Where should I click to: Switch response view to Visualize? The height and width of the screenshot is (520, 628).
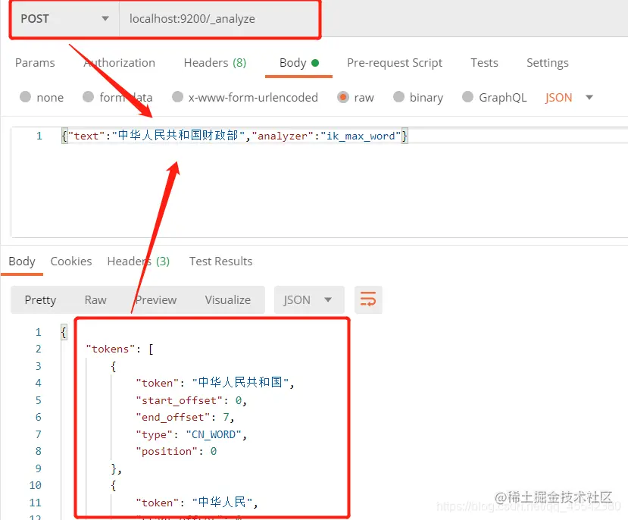227,300
